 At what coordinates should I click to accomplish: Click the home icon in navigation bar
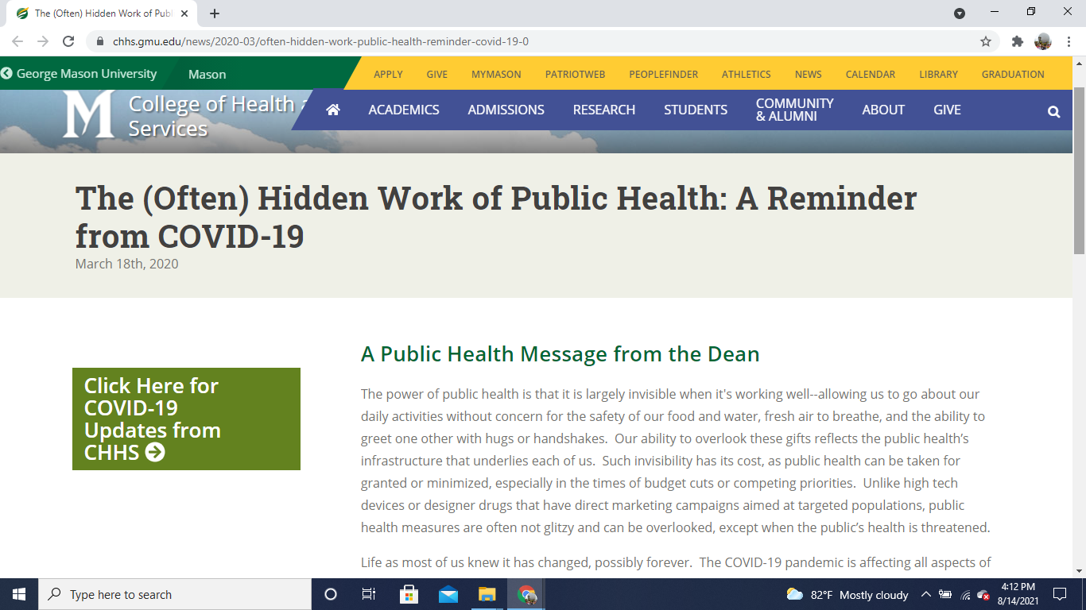coord(332,110)
